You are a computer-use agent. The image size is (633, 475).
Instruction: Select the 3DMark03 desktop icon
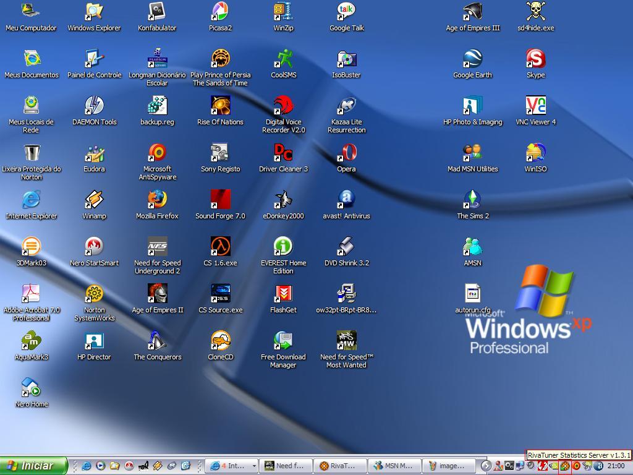coord(31,246)
